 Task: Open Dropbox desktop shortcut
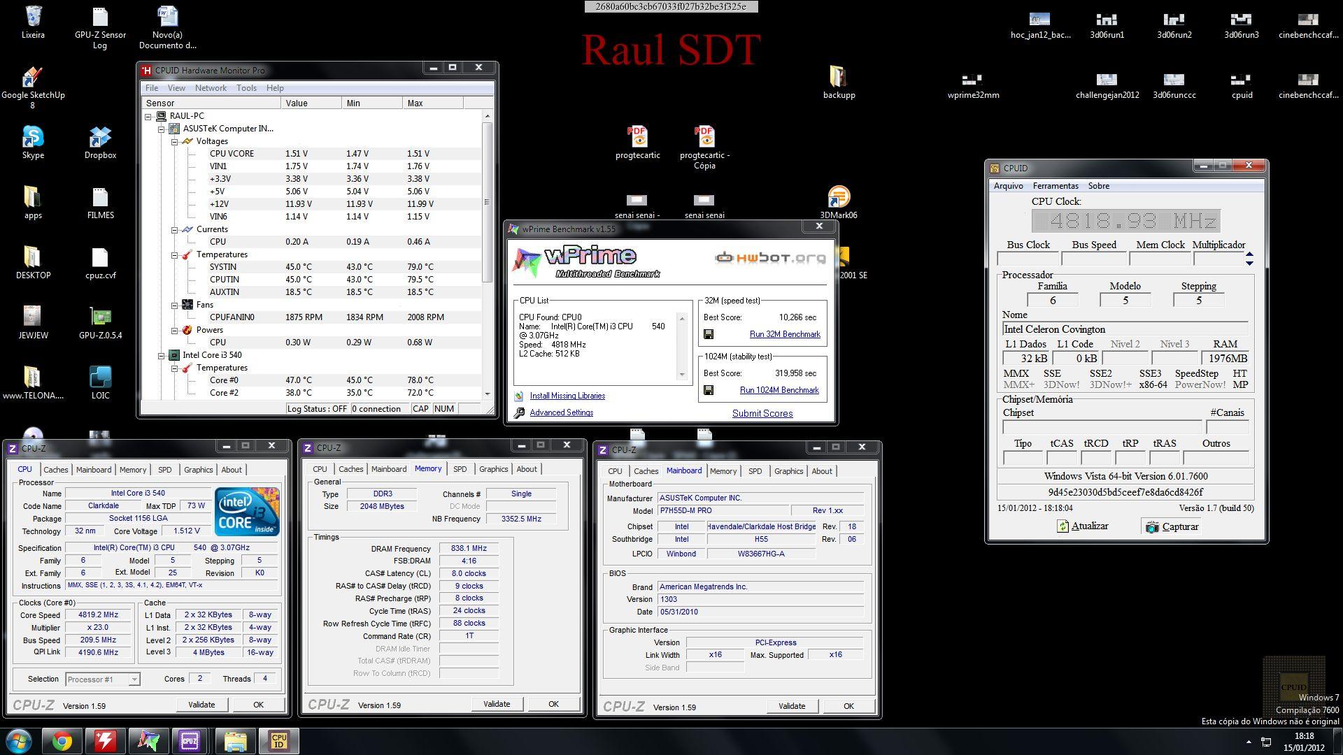[x=100, y=143]
